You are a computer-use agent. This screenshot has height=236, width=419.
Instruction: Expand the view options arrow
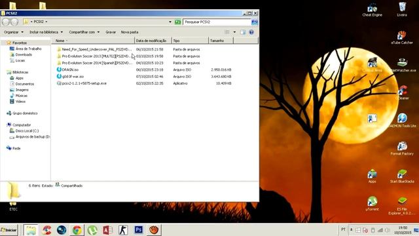coord(234,32)
